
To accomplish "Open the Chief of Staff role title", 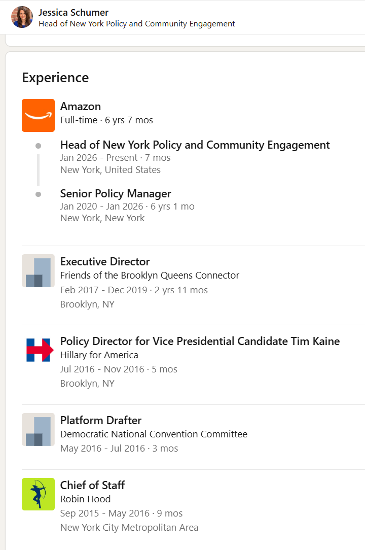I will point(93,485).
